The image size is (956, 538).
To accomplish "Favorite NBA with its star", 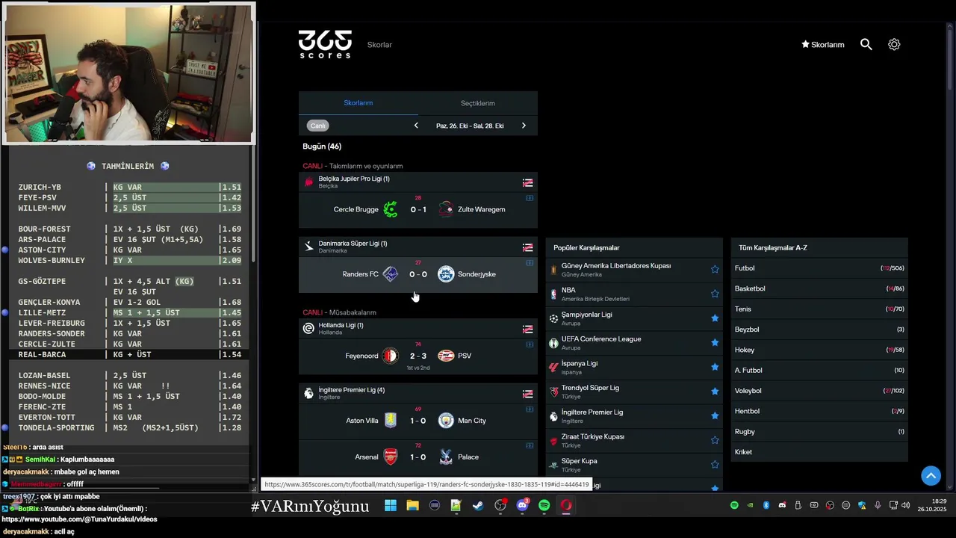I will [715, 294].
